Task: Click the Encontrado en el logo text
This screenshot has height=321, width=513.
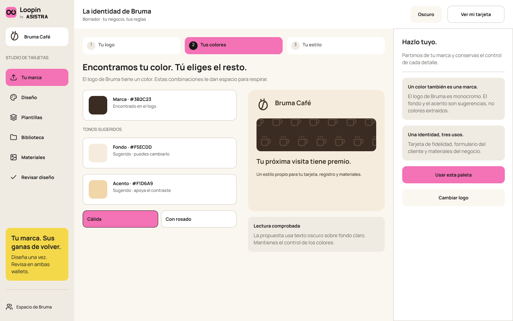Action: (134, 106)
